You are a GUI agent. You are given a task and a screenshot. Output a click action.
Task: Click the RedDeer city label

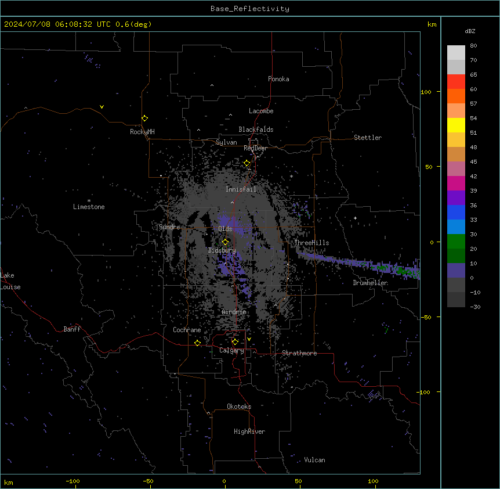tap(255, 148)
